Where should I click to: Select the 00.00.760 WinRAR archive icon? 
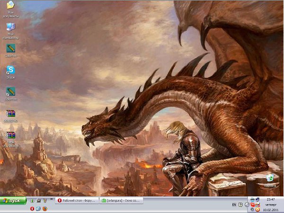(10, 114)
